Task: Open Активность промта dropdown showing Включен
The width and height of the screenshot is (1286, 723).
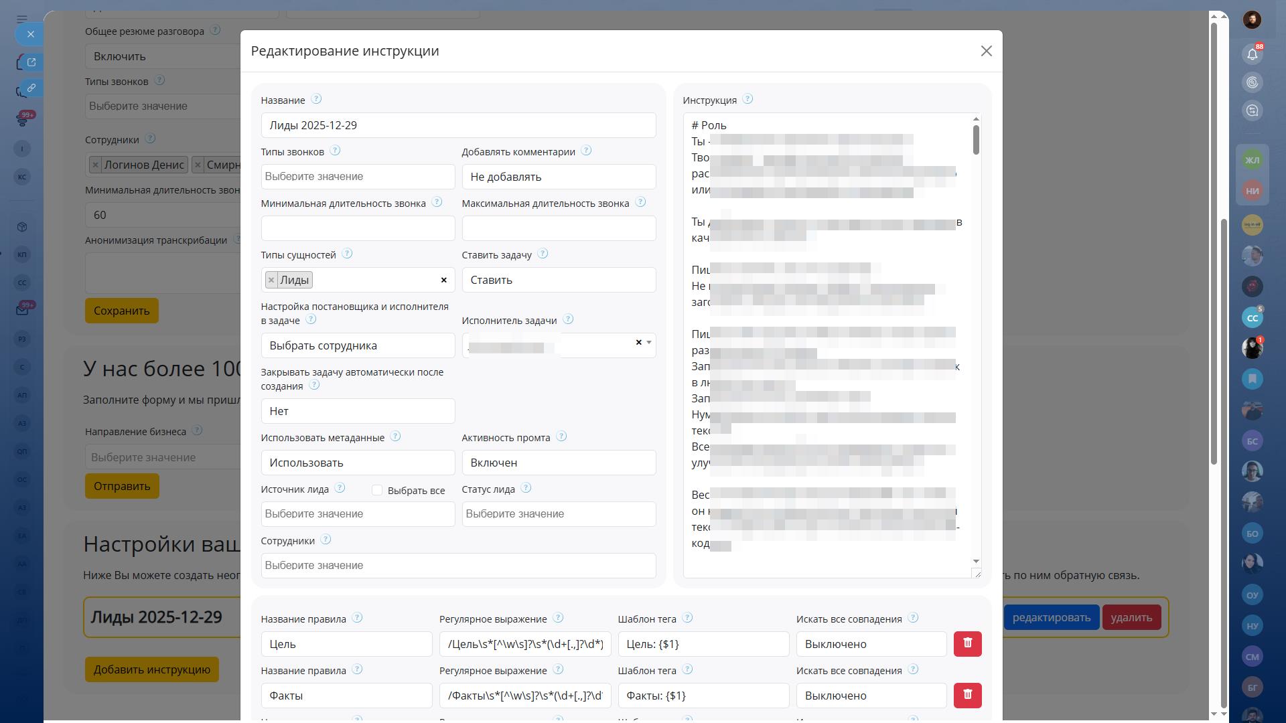Action: tap(559, 463)
